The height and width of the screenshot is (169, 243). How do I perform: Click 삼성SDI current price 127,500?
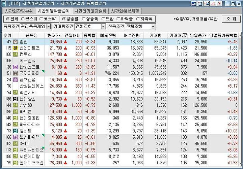(55, 105)
